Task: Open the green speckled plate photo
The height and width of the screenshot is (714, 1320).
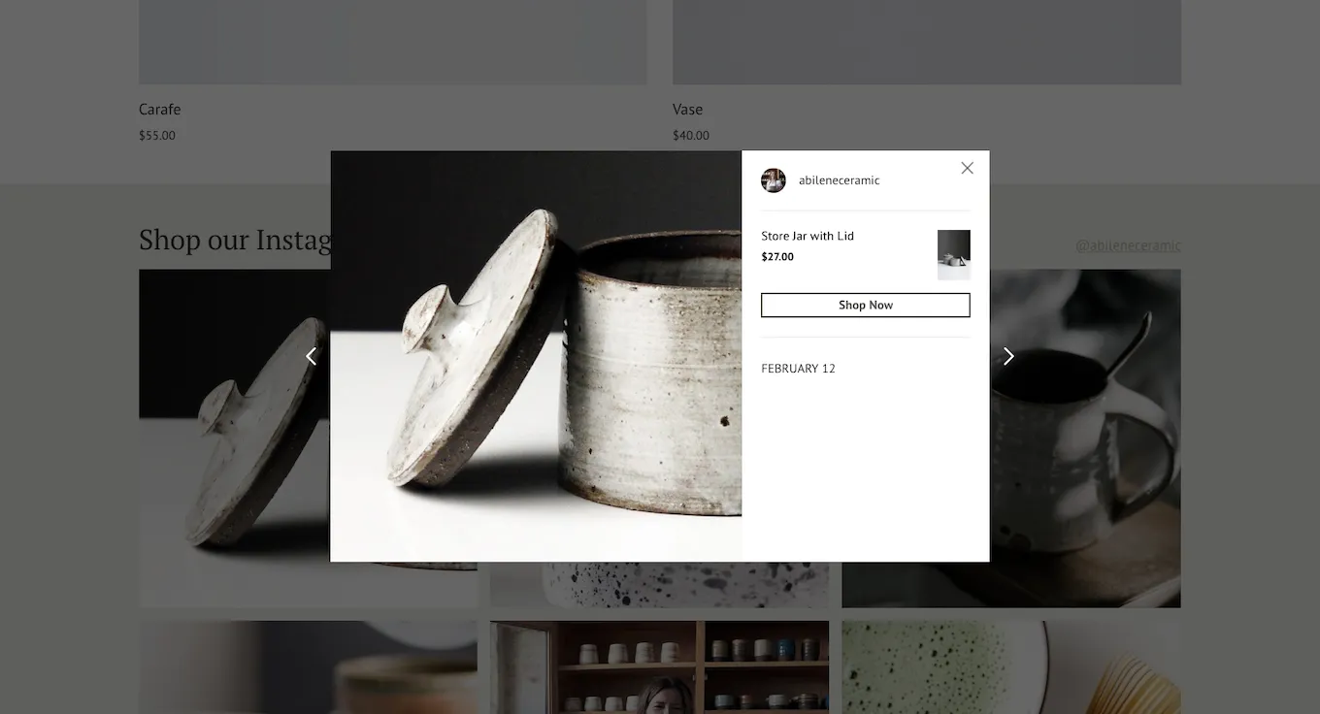Action: tap(1011, 669)
